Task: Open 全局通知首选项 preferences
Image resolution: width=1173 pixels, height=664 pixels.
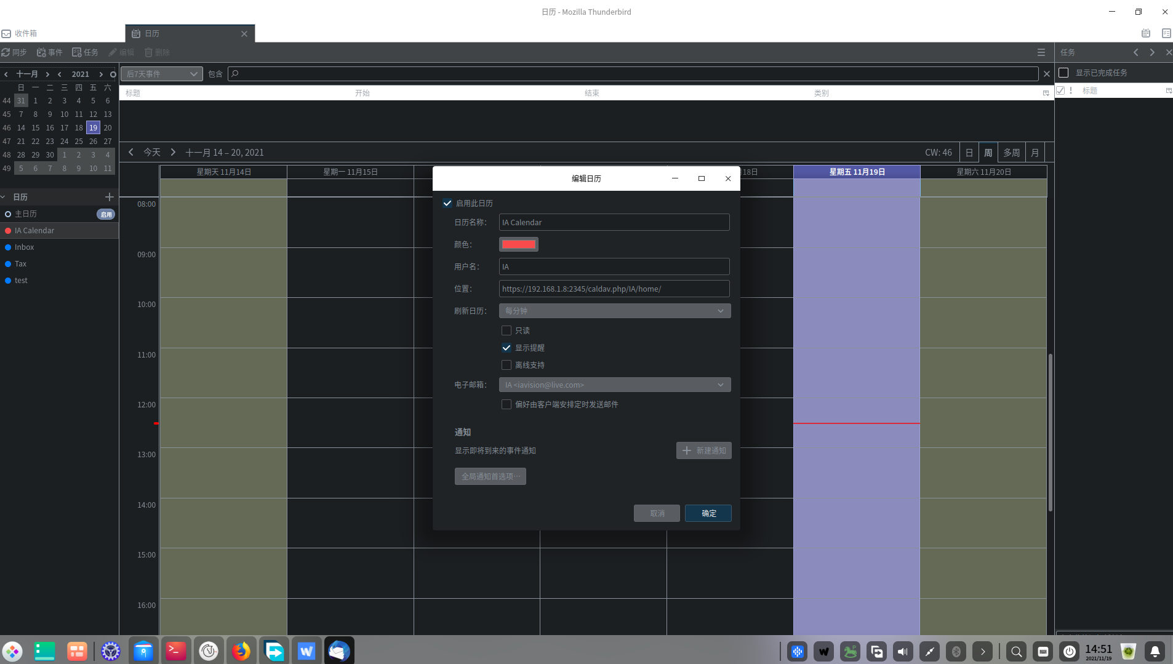Action: (490, 476)
